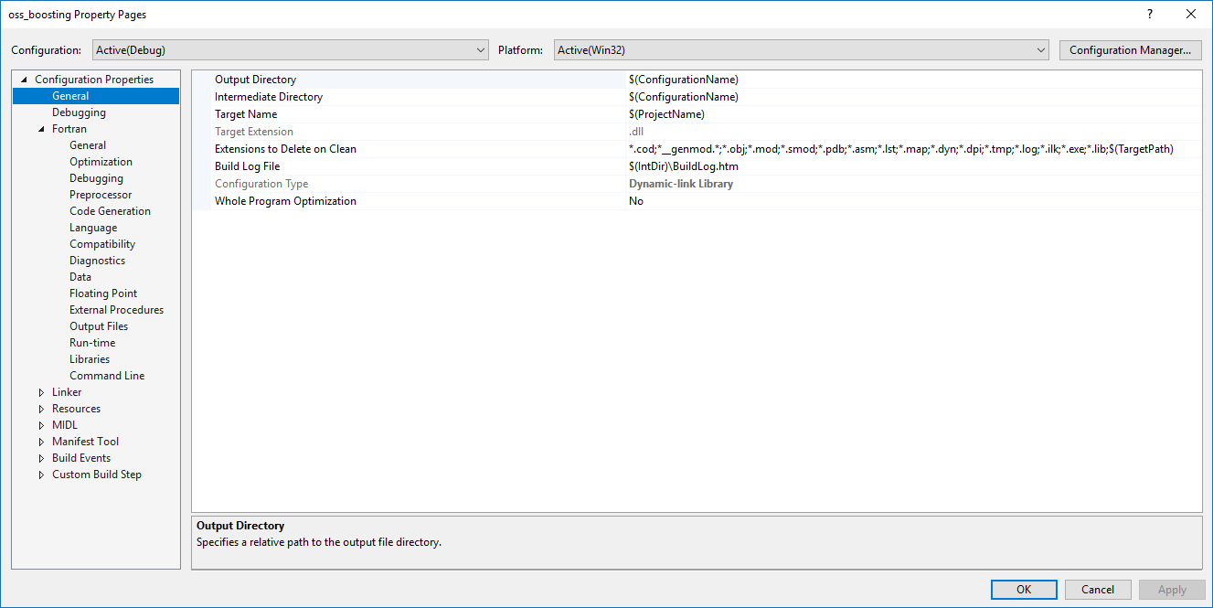Expand the Build Events node
The height and width of the screenshot is (608, 1213).
[x=41, y=458]
